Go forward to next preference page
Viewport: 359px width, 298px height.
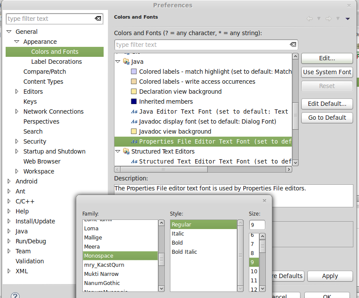(329, 19)
